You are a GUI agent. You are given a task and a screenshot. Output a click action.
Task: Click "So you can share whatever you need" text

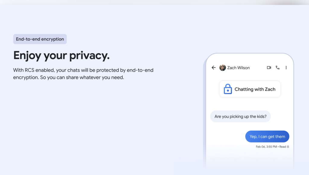pyautogui.click(x=82, y=77)
